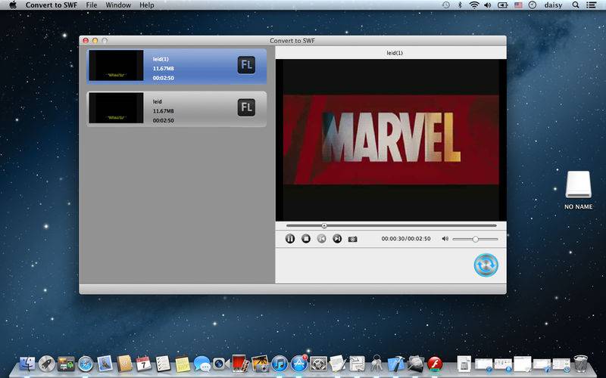Open Notification Center list icon
The width and height of the screenshot is (606, 378).
(591, 5)
